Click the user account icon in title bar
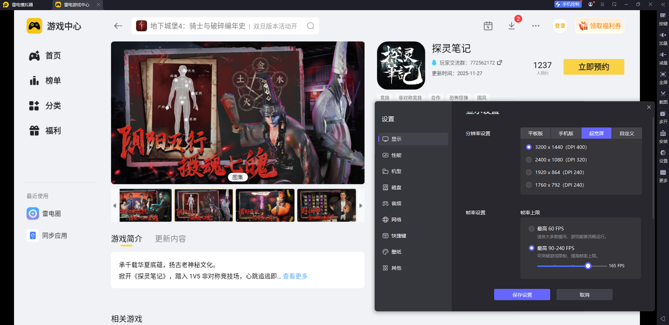The height and width of the screenshot is (325, 669). pyautogui.click(x=591, y=4)
